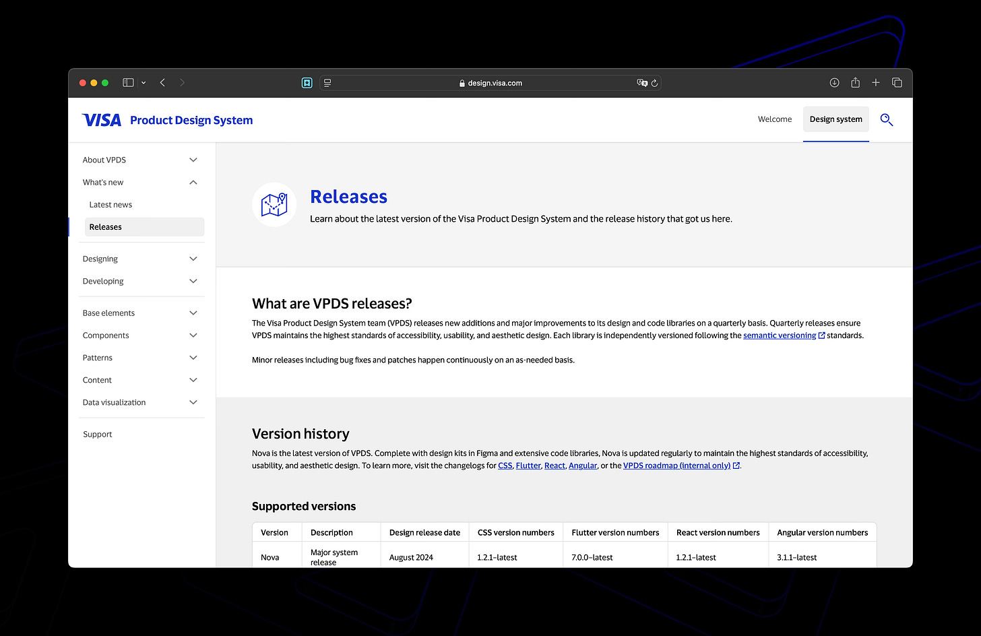Viewport: 981px width, 636px height.
Task: Click the Design release date column header
Action: pyautogui.click(x=424, y=532)
